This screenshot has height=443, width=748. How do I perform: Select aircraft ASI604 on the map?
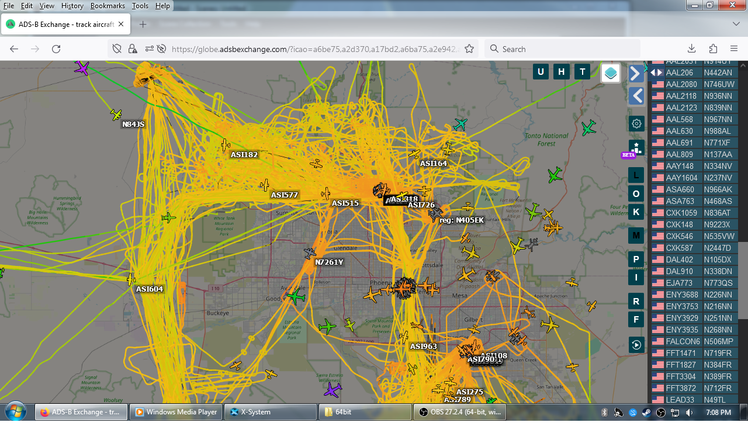click(x=131, y=280)
